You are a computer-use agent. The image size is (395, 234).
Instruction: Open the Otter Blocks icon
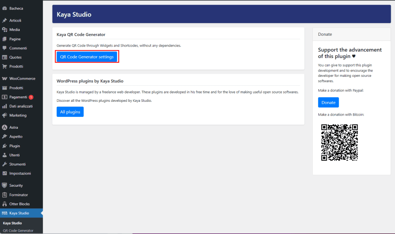pyautogui.click(x=5, y=204)
